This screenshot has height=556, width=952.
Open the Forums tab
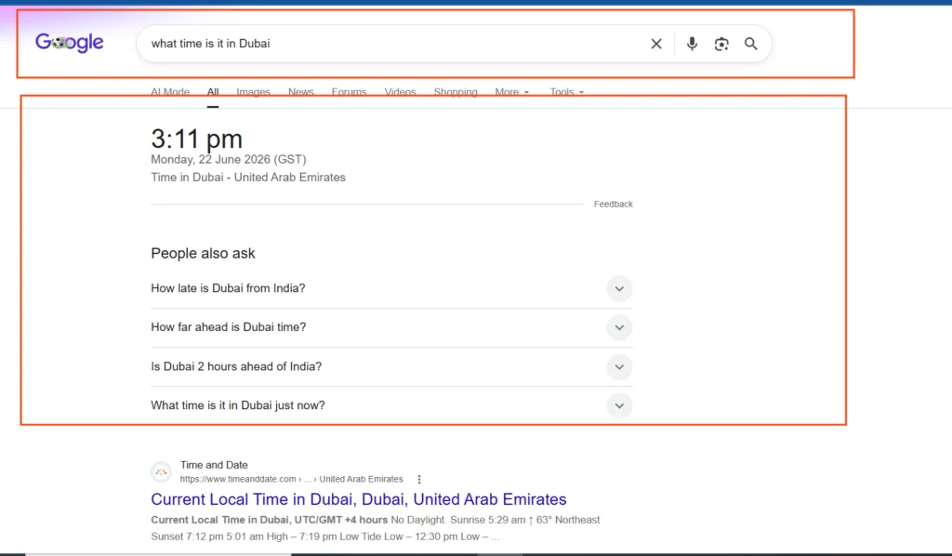(350, 92)
